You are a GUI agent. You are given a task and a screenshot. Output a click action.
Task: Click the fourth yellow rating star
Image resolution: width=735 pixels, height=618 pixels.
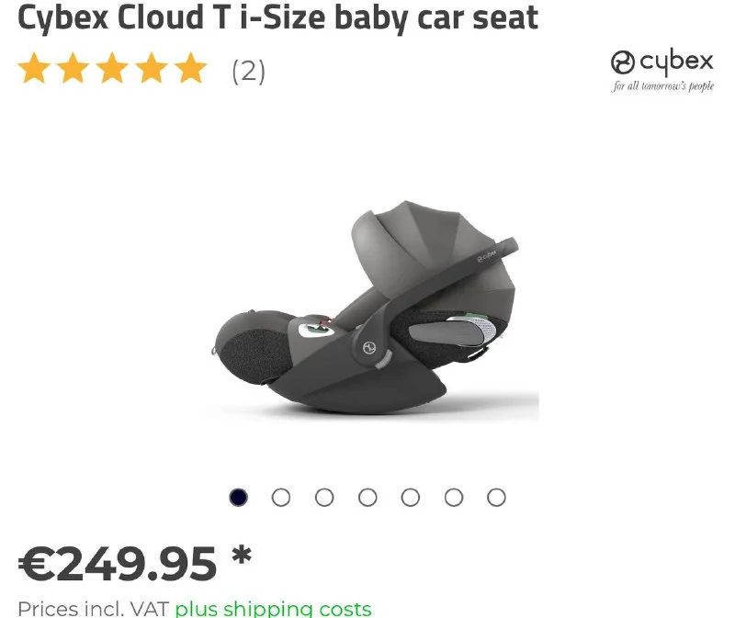[x=152, y=68]
